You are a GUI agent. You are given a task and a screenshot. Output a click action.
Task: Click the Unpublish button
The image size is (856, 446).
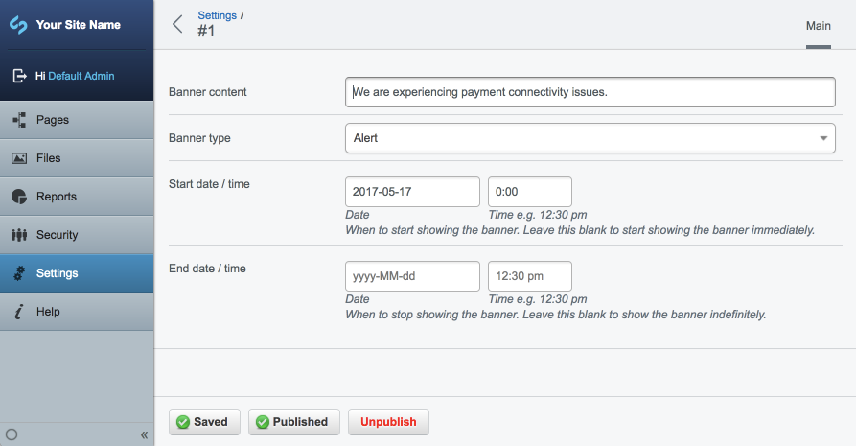[x=388, y=422]
